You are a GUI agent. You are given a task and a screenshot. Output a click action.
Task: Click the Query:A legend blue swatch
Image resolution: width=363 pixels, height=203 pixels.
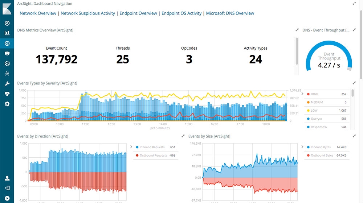[x=308, y=119]
